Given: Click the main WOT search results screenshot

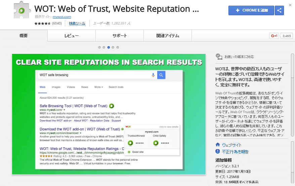Looking at the screenshot, I should [x=109, y=114].
